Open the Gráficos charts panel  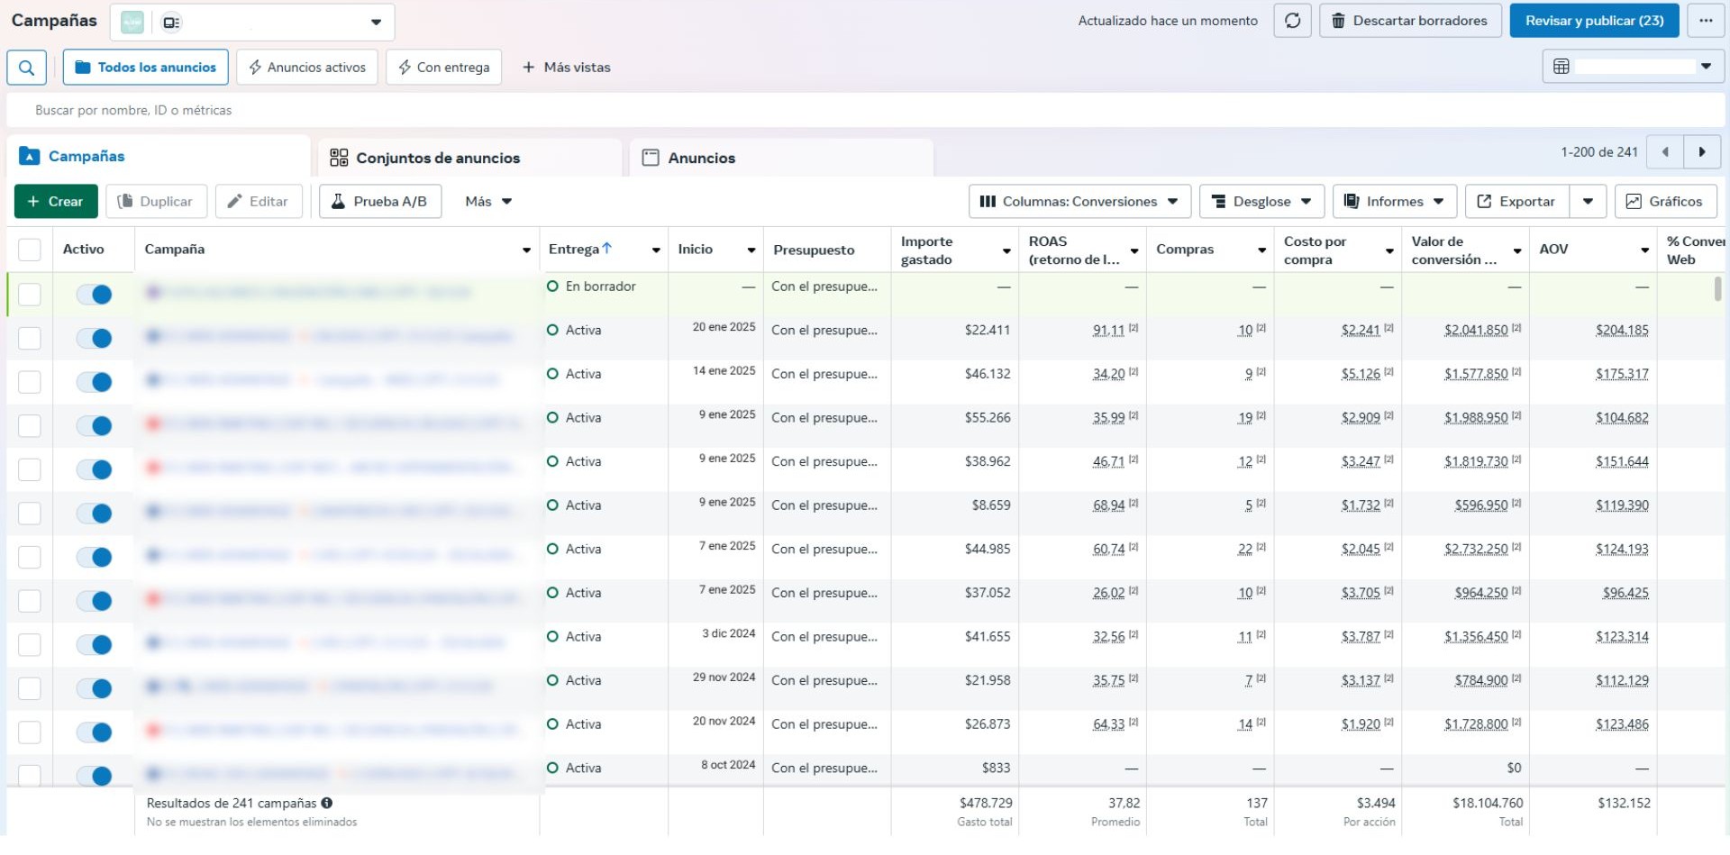[x=1665, y=202]
